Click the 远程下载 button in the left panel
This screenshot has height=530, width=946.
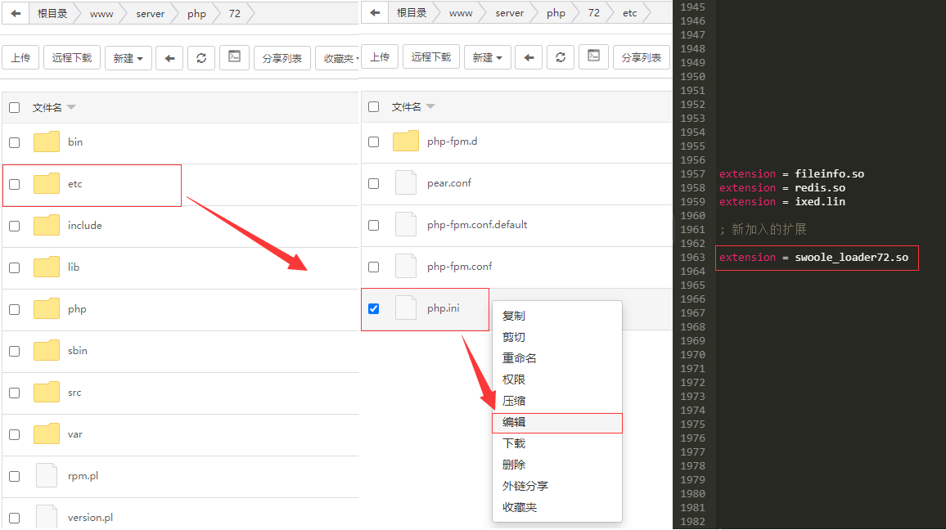pyautogui.click(x=72, y=58)
